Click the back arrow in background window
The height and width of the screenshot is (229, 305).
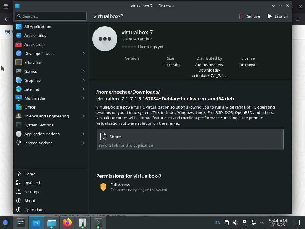pos(7,19)
